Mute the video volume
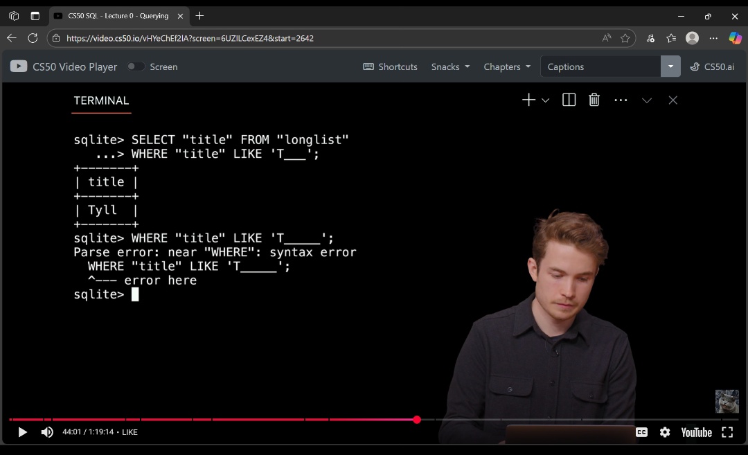This screenshot has height=455, width=748. (x=47, y=432)
